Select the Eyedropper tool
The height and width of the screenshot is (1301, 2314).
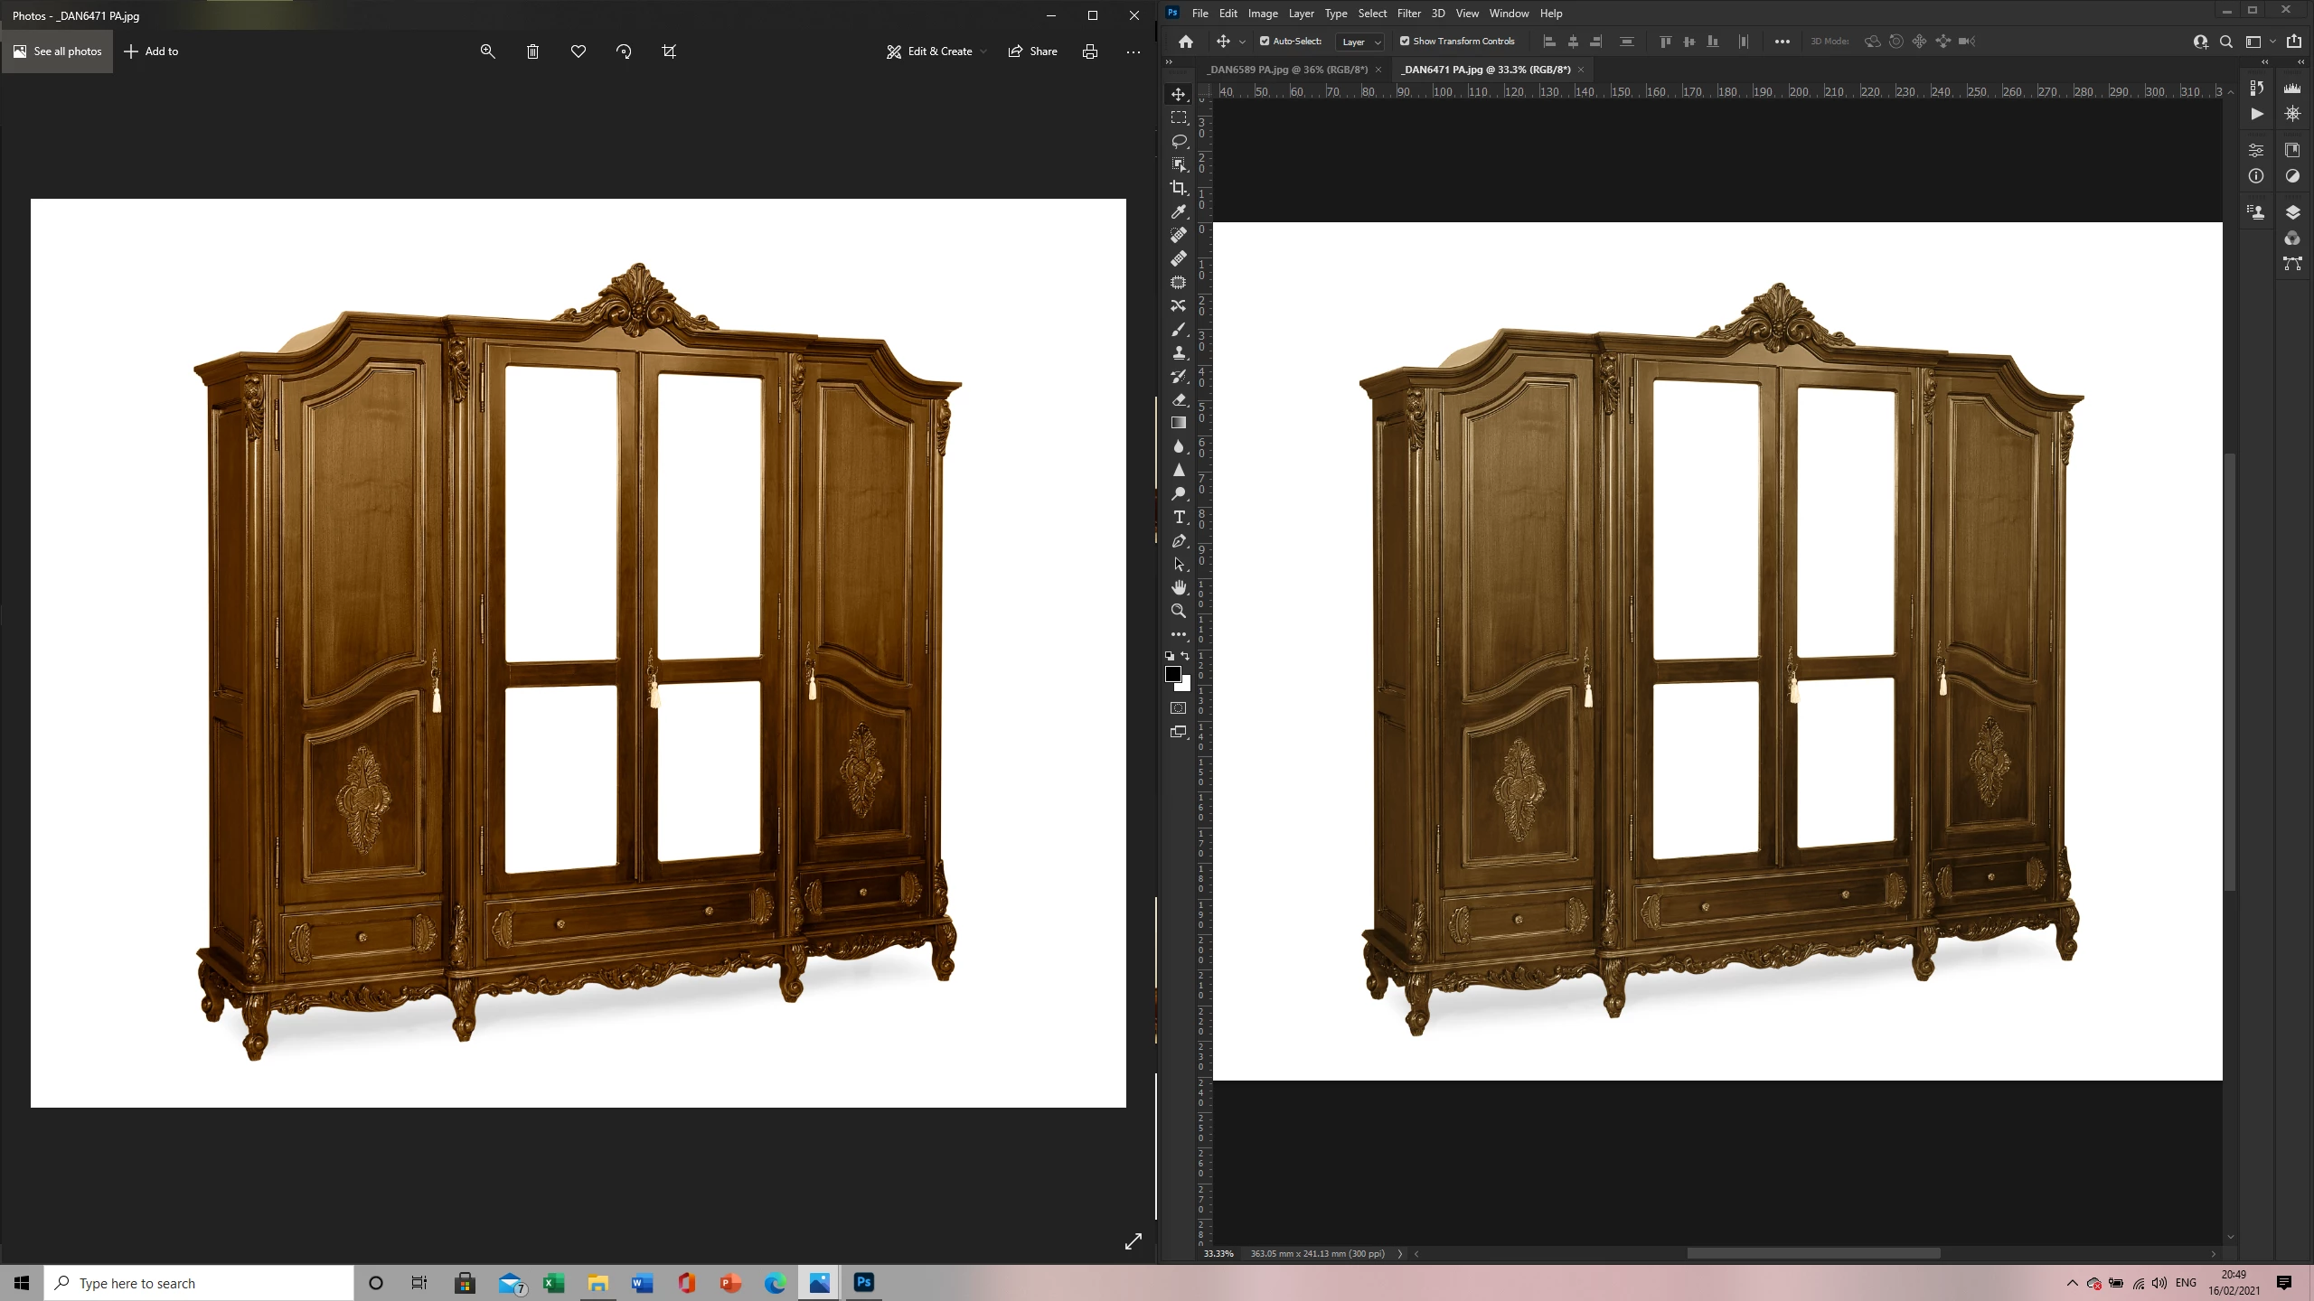tap(1179, 211)
